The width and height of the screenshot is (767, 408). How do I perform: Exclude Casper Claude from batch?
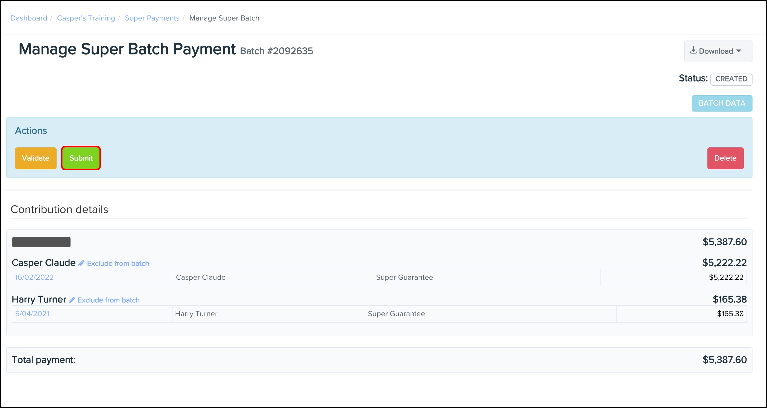[118, 264]
